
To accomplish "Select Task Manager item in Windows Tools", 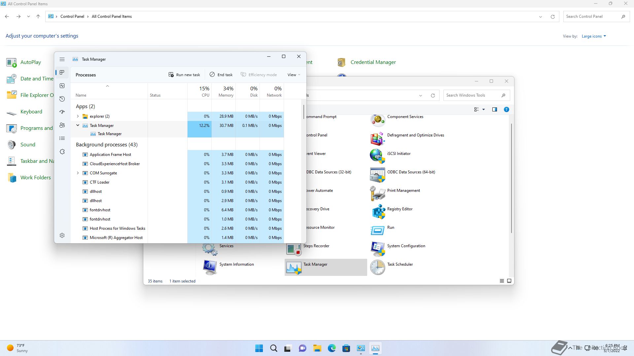I will 326,267.
